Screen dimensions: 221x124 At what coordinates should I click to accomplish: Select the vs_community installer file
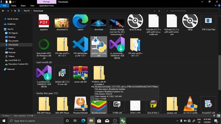117,48
